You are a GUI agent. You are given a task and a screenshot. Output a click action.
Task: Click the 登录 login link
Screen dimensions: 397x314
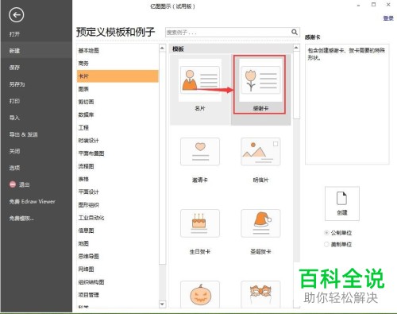(x=388, y=18)
